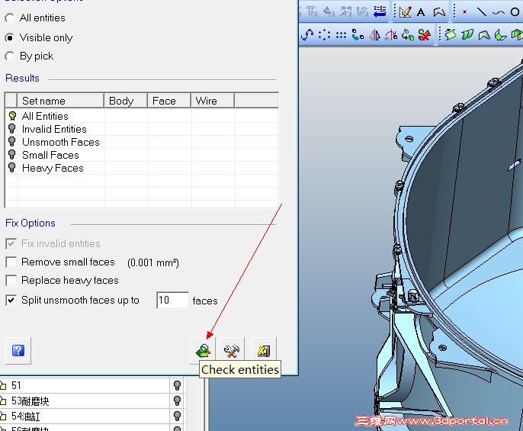Viewport: 523px width, 431px height.
Task: Select layer 53耐磨块 in the layer list
Action: [85, 401]
